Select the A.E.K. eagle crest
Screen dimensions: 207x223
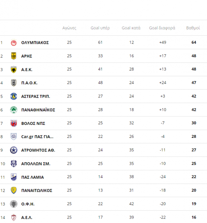[14, 70]
